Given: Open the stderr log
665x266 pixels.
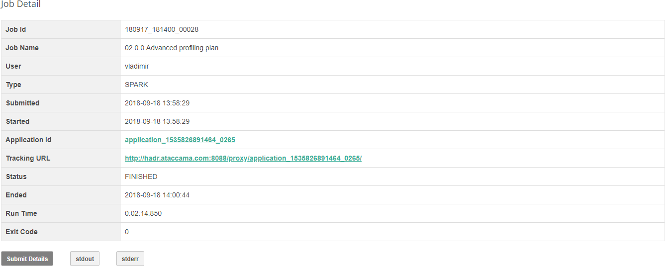Looking at the screenshot, I should (x=130, y=259).
